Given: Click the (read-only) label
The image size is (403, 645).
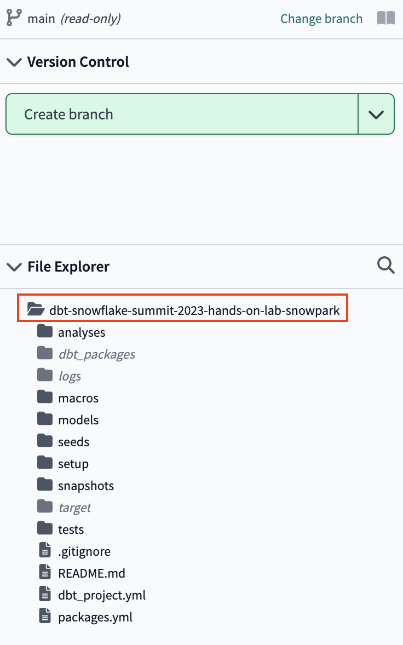Looking at the screenshot, I should coord(91,19).
